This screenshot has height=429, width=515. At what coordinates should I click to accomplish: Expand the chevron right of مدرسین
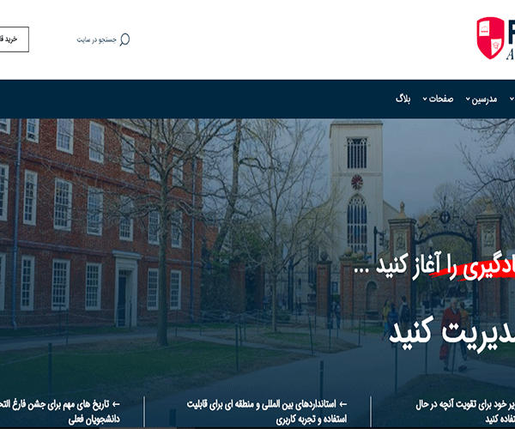tap(512, 100)
